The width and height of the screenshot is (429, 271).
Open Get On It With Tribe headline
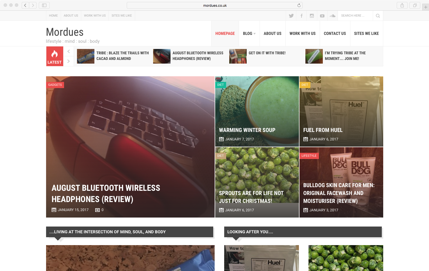267,53
